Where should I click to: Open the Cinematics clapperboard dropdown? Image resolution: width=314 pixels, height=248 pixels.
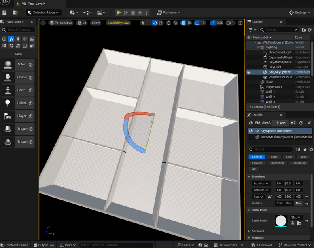101,13
